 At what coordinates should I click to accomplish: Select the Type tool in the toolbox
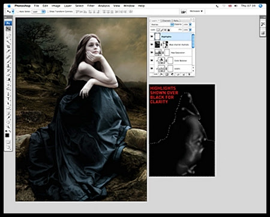[8, 98]
